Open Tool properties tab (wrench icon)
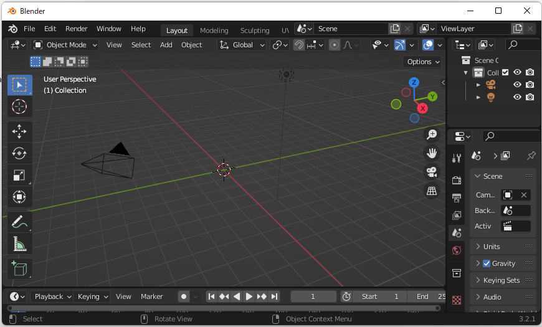This screenshot has height=327, width=542. pyautogui.click(x=457, y=158)
